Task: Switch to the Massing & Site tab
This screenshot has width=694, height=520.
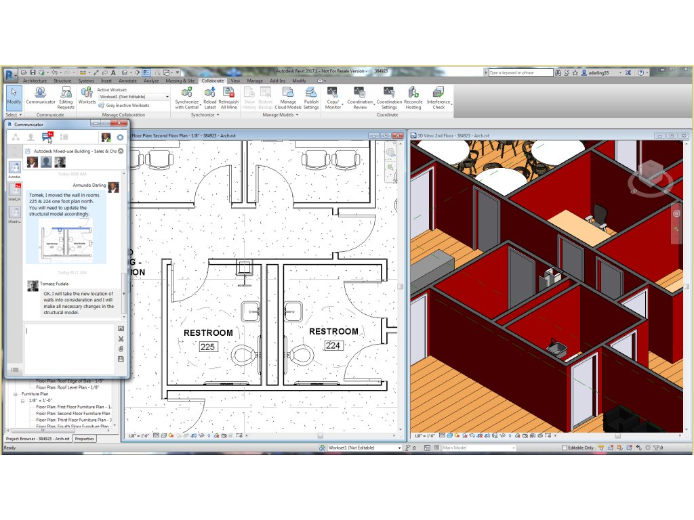Action: pos(180,81)
